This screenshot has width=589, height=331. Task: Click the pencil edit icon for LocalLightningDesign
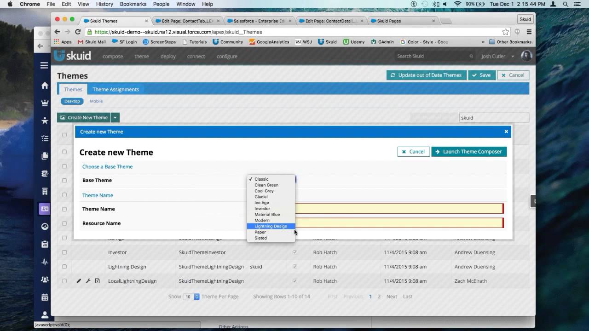tap(79, 281)
